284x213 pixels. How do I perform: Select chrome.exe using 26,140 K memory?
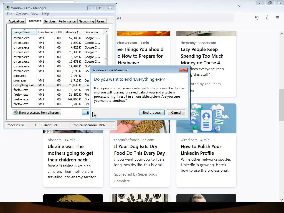pos(58,52)
